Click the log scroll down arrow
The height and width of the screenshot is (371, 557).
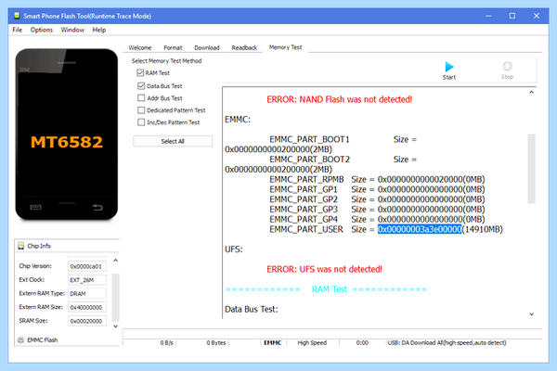click(531, 313)
